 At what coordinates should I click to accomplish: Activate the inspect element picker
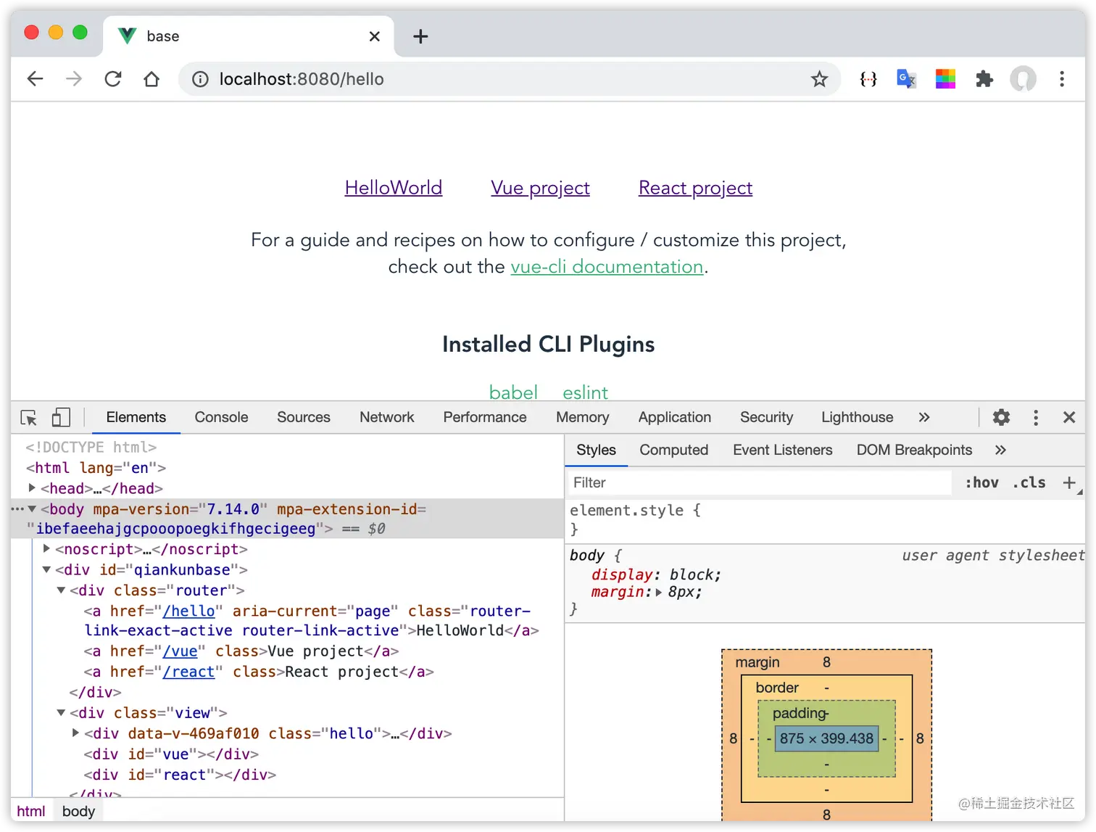[x=29, y=418]
